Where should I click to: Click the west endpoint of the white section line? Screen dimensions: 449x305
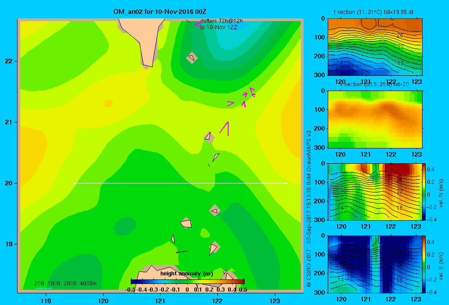(75, 183)
